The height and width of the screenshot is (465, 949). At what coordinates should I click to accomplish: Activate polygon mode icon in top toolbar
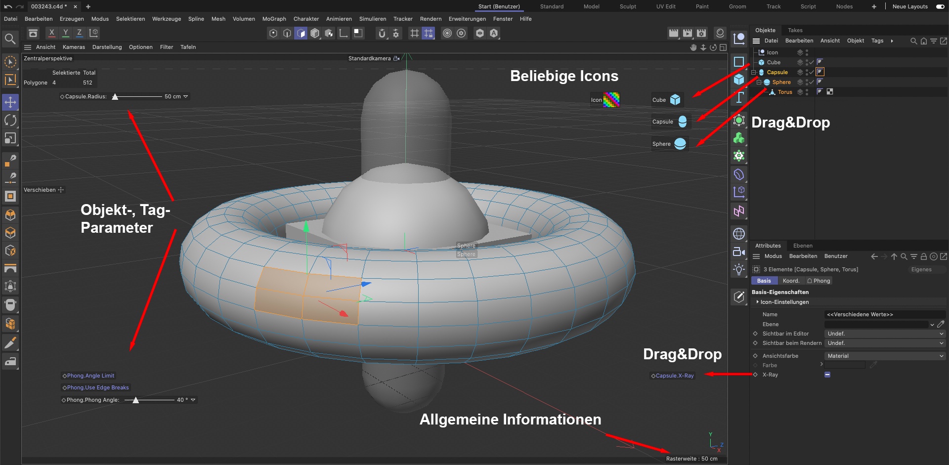[x=301, y=33]
